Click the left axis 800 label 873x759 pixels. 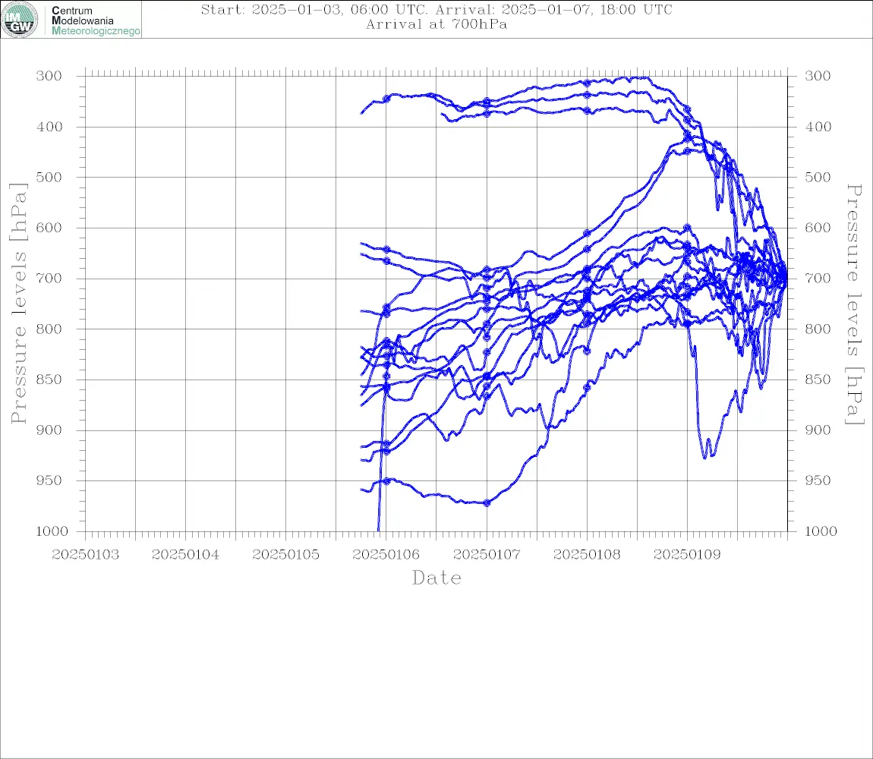point(49,329)
